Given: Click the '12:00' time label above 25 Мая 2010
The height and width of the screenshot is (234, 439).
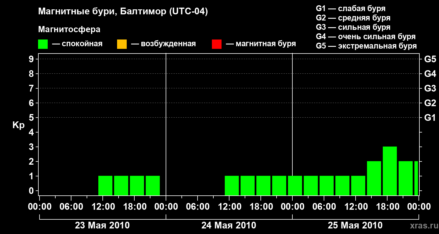Looking at the screenshot, I should click(356, 207).
